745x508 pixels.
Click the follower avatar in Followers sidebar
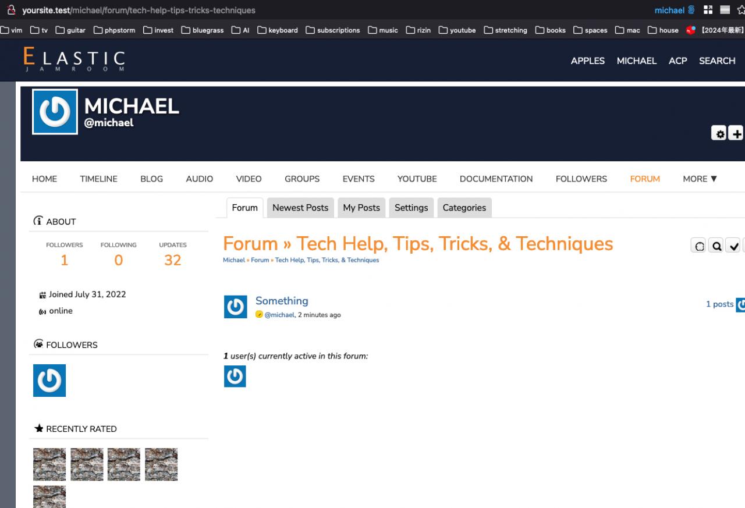49,381
